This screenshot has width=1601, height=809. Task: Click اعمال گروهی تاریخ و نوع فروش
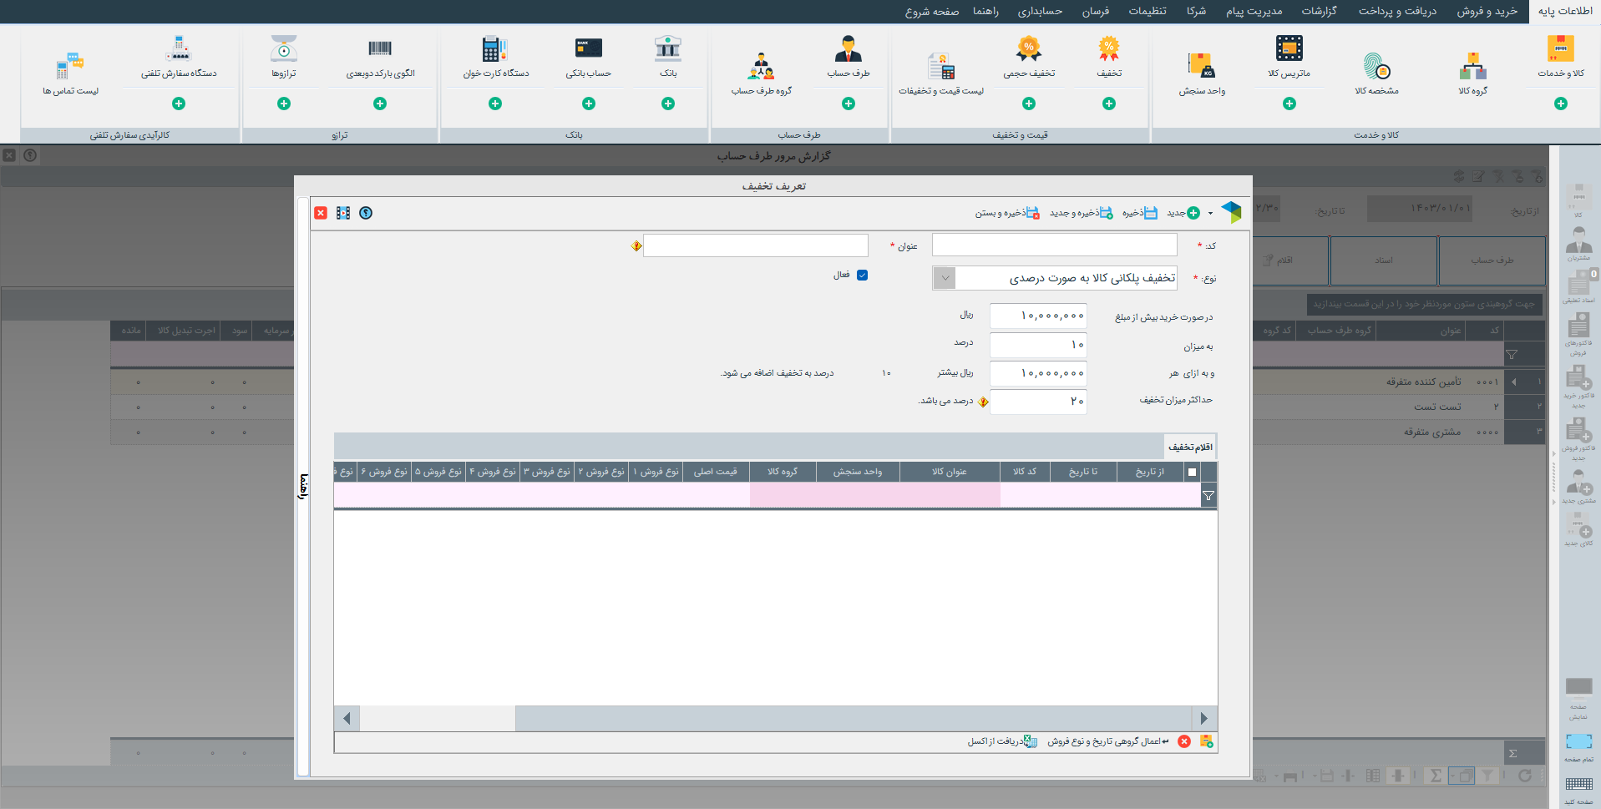(1108, 741)
